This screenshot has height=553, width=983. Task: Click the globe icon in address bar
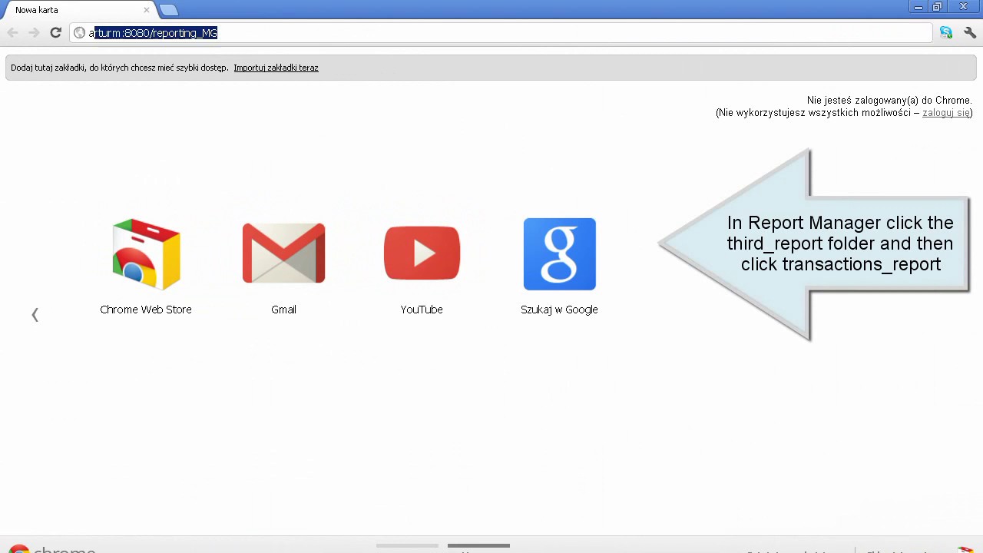(79, 33)
